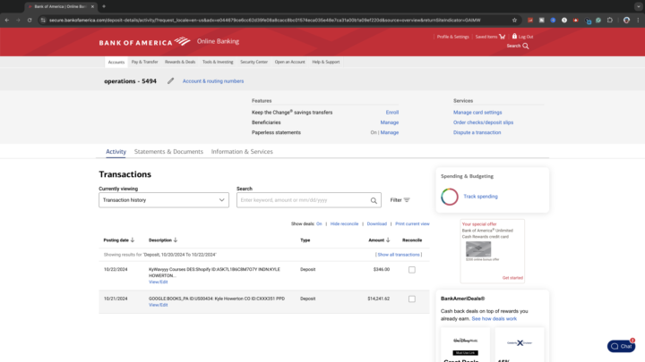The width and height of the screenshot is (645, 362).
Task: Open the Saved Items cart icon
Action: (x=502, y=37)
